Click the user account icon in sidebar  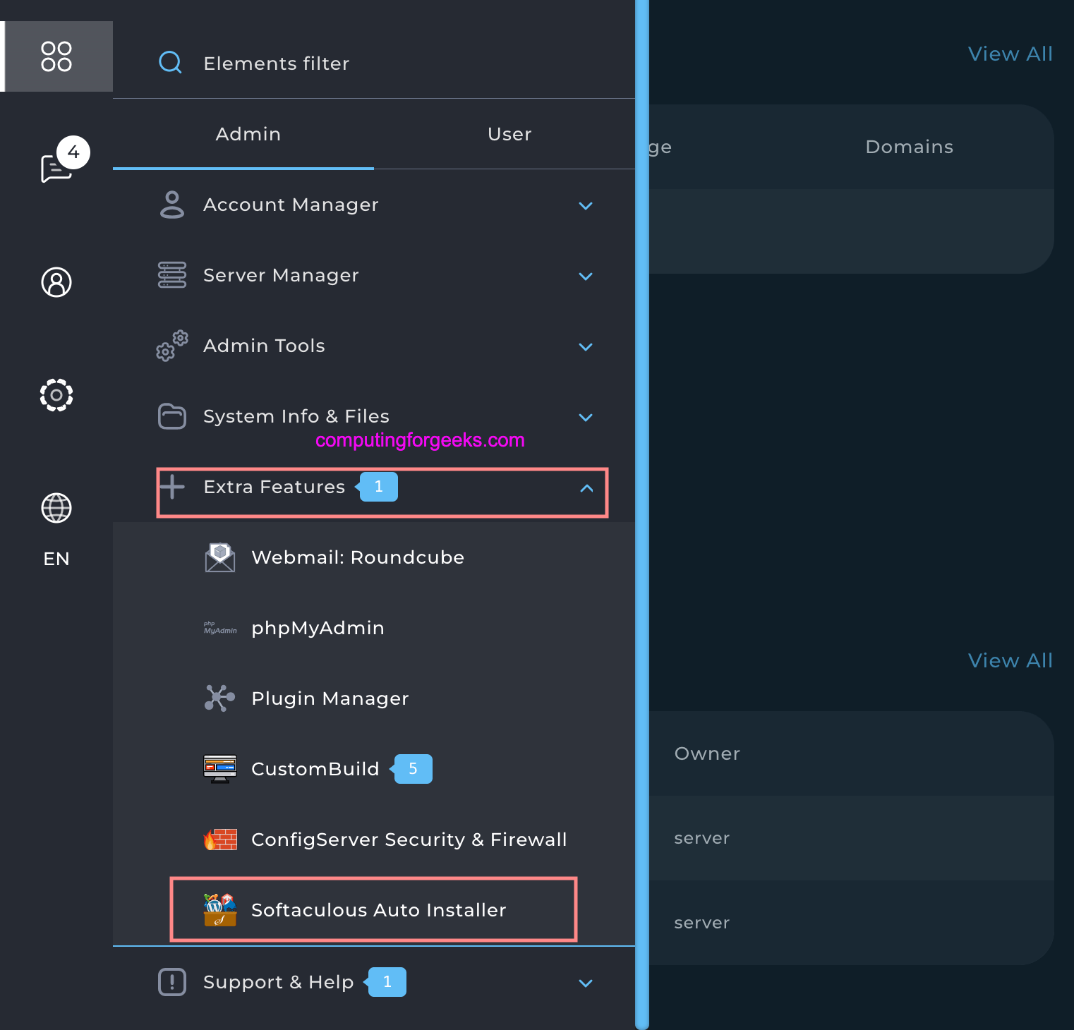click(x=56, y=282)
